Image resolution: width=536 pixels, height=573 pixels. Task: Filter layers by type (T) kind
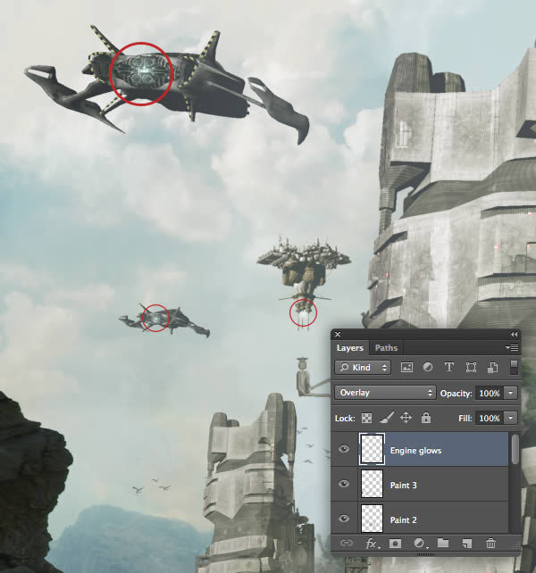[449, 367]
